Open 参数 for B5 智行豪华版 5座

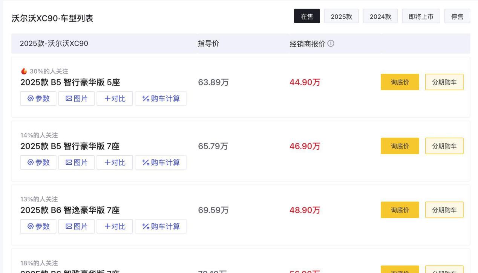(38, 99)
